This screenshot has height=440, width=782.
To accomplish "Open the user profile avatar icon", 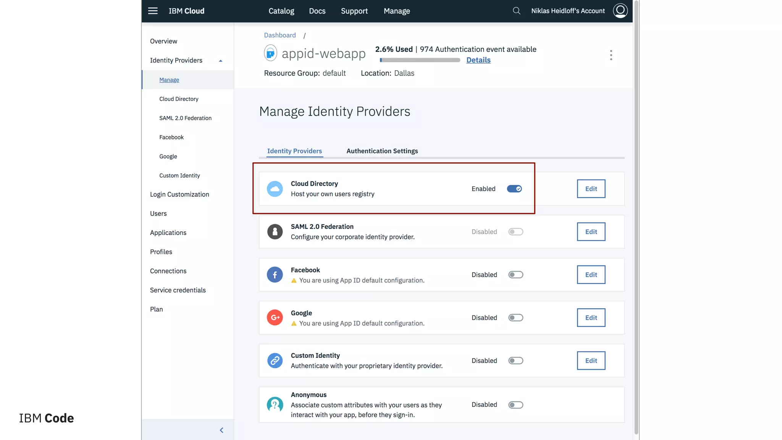I will click(620, 11).
